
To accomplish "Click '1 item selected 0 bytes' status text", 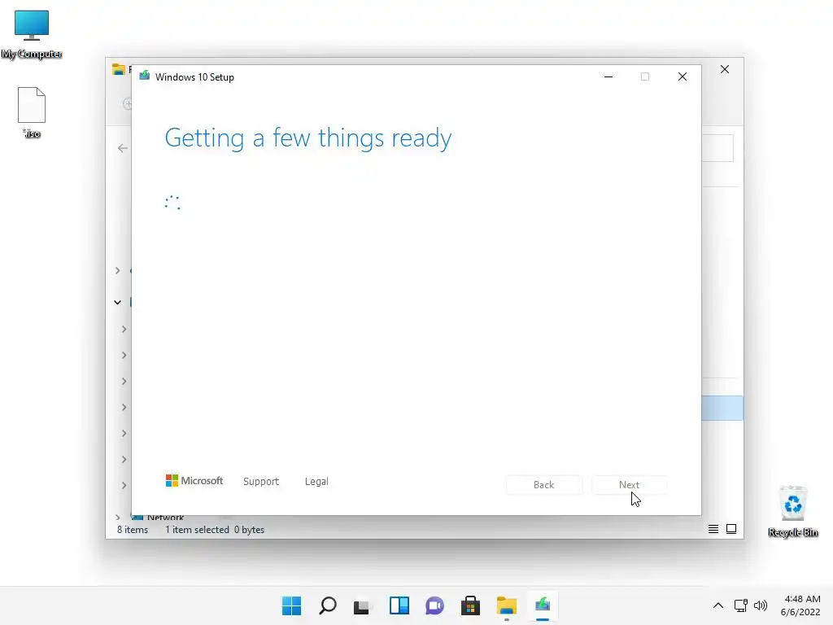I will coord(215,530).
